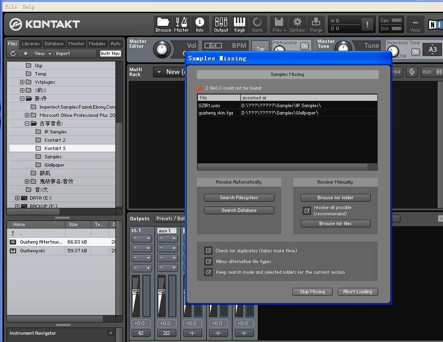Enable Check for duplicates option
This screenshot has width=443, height=342.
tap(209, 250)
